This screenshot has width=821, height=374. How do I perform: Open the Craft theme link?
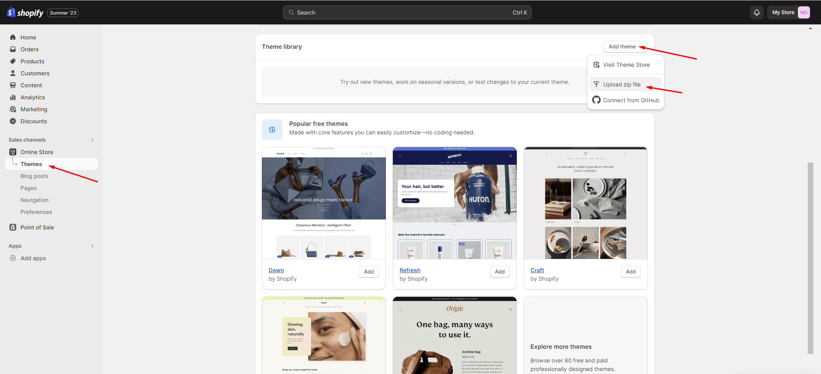pyautogui.click(x=537, y=270)
